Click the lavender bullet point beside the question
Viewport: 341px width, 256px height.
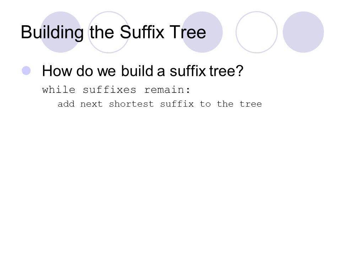tap(26, 70)
